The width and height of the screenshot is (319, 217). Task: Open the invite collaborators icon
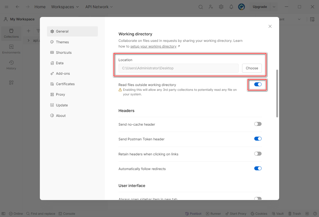tap(211, 7)
